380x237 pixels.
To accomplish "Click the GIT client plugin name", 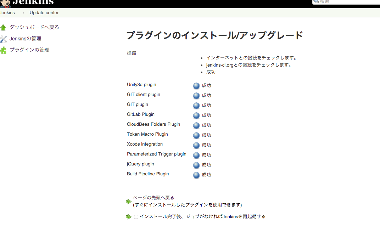I will [x=144, y=95].
